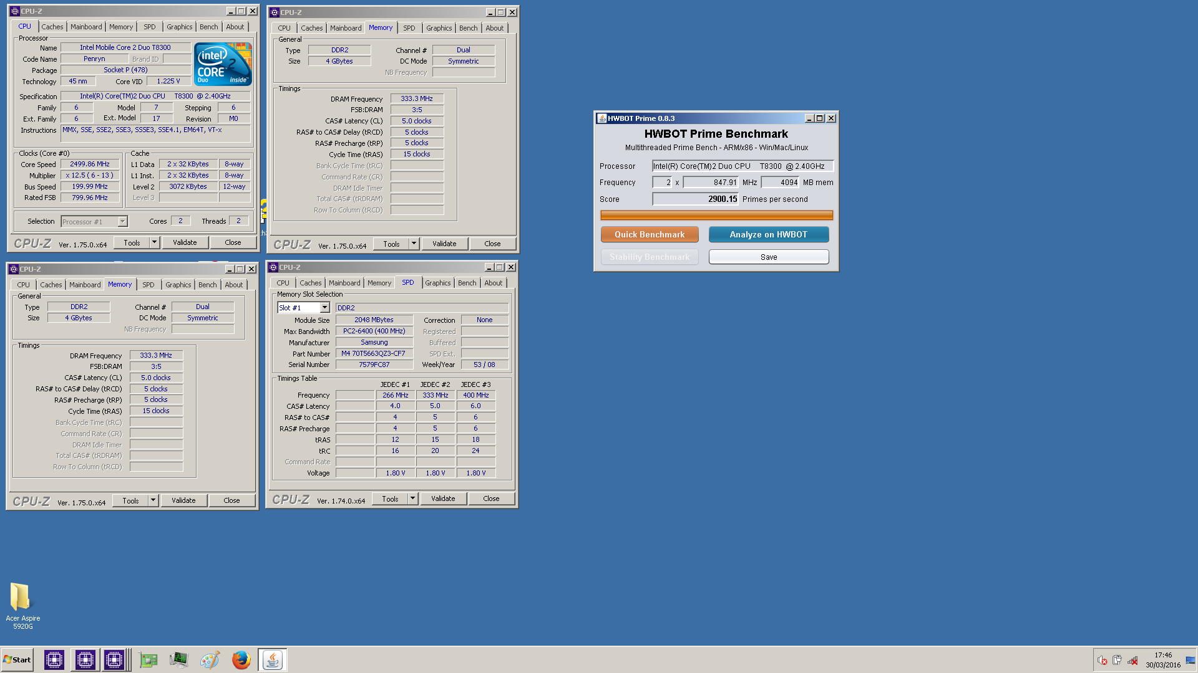Click the Core VID value 1.225 V
The image size is (1198, 673).
click(168, 82)
